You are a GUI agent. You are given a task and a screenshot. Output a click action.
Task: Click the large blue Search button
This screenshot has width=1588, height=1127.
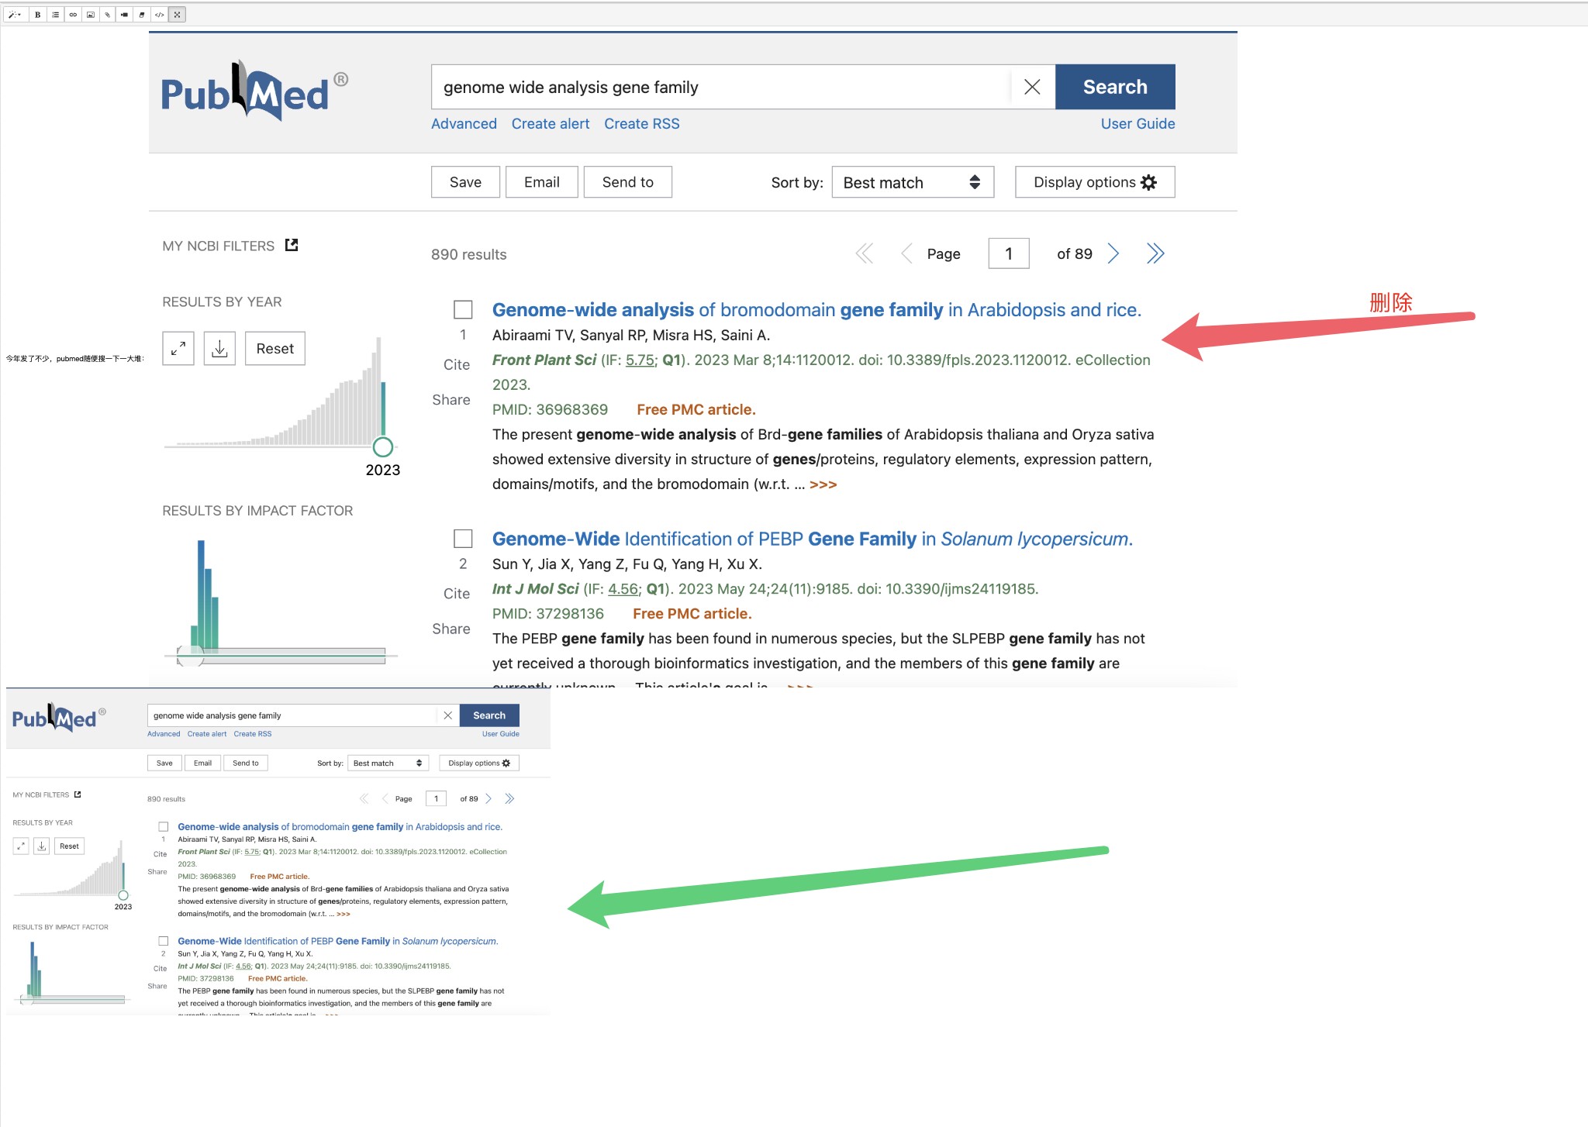coord(1115,87)
